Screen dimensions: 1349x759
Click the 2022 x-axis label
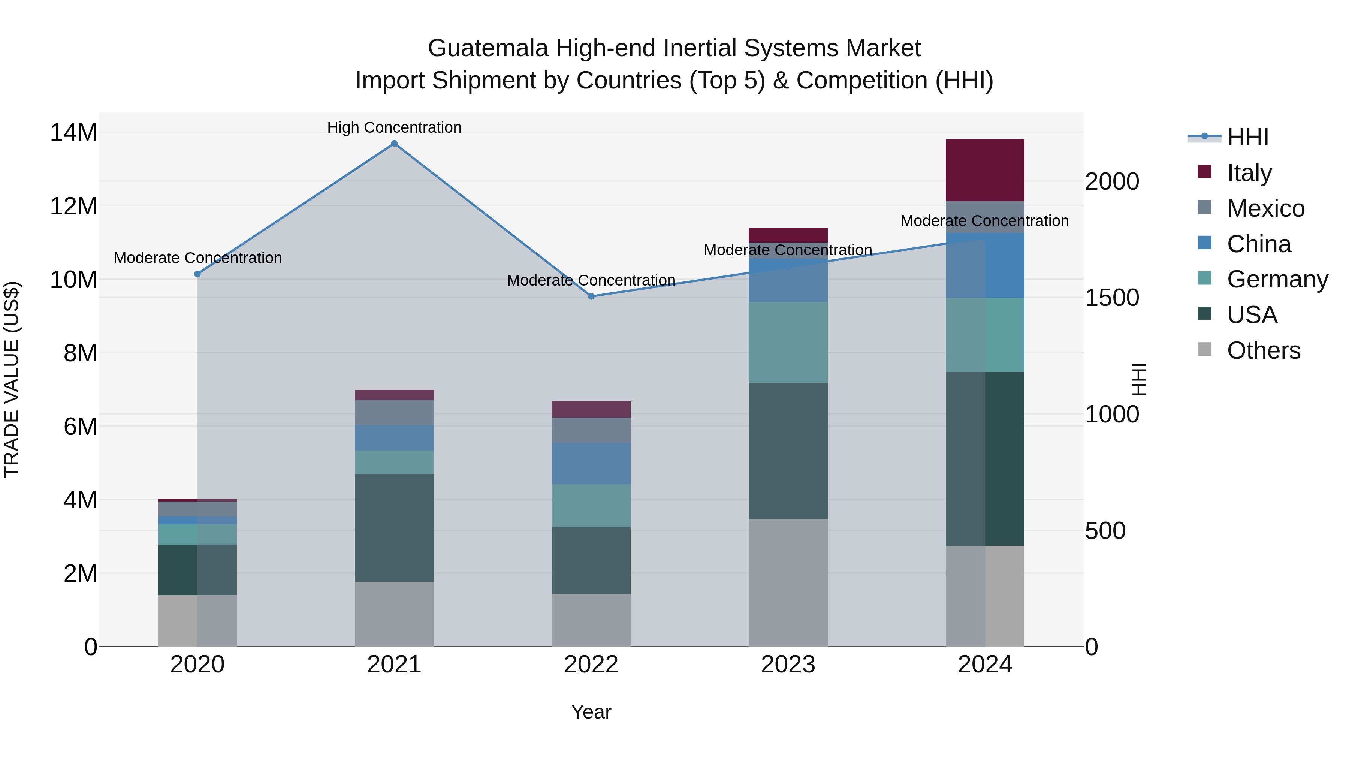(591, 665)
